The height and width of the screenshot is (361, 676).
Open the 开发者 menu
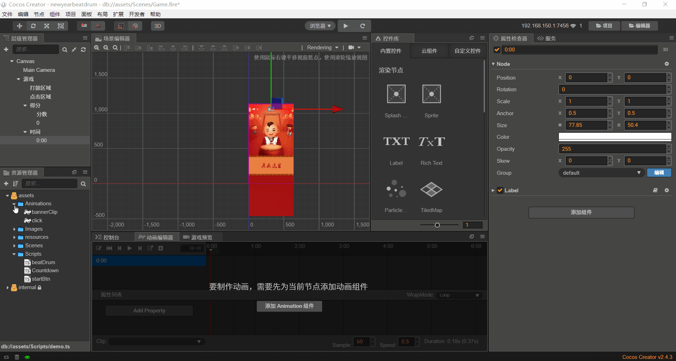pyautogui.click(x=137, y=14)
